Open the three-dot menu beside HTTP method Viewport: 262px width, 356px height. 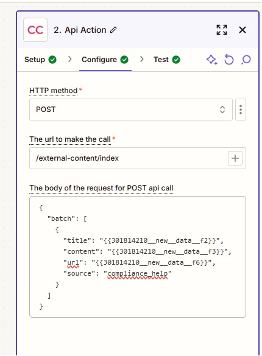[241, 110]
